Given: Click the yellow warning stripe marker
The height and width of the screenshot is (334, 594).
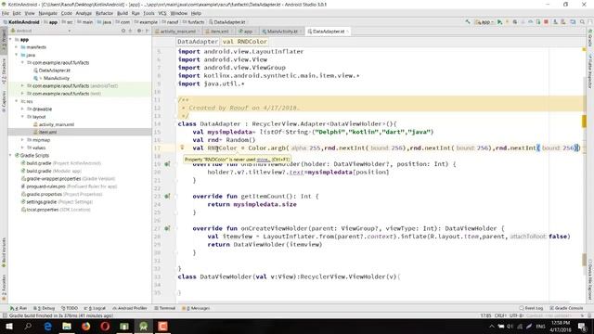Looking at the screenshot, I should [x=584, y=122].
